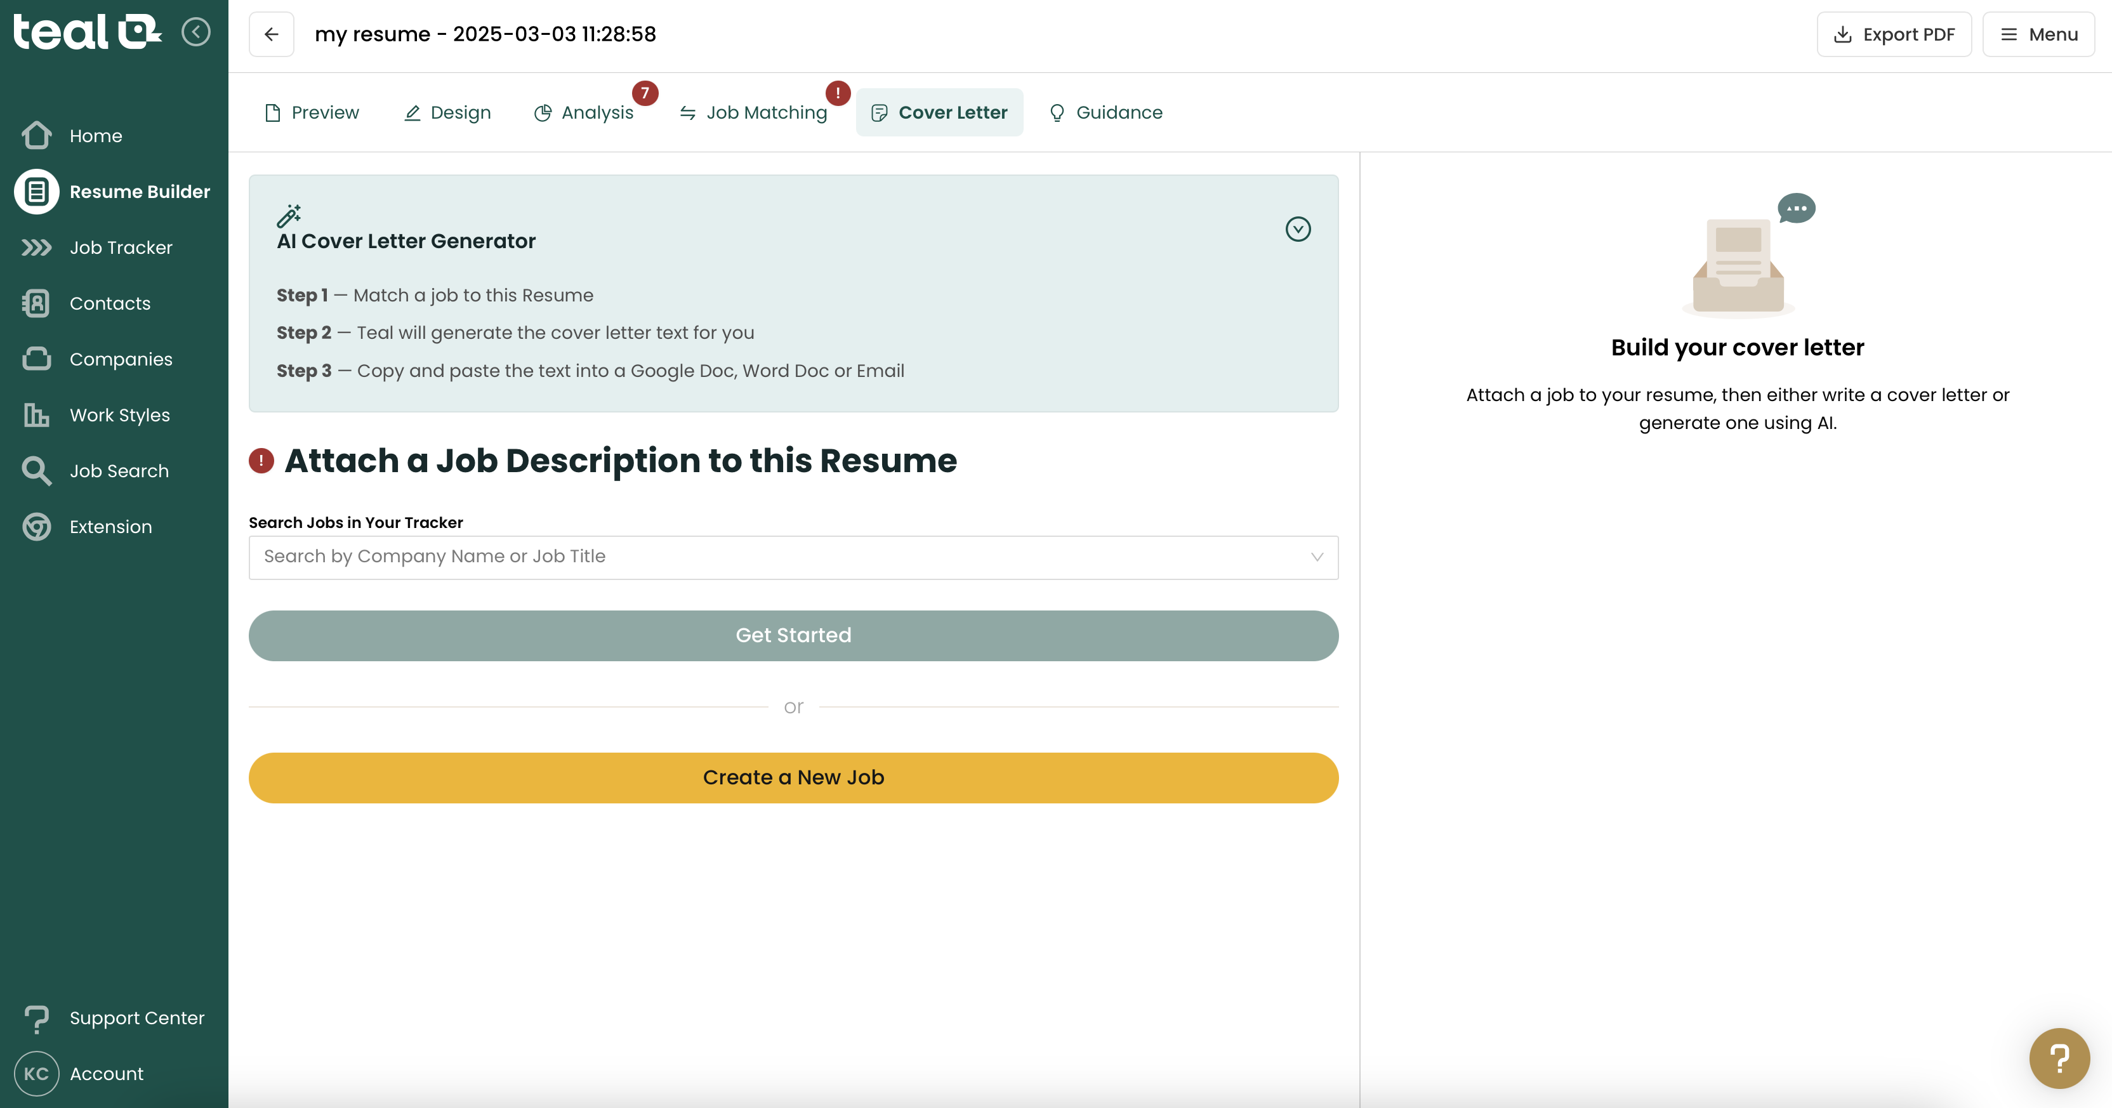
Task: Switch to the Analysis tab
Action: [x=584, y=112]
